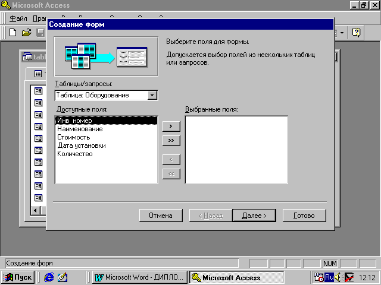The image size is (381, 285).
Task: Add all fields with double arrow button
Action: pyautogui.click(x=171, y=140)
